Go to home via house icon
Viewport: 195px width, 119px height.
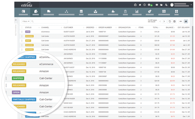pyautogui.click(x=140, y=5)
